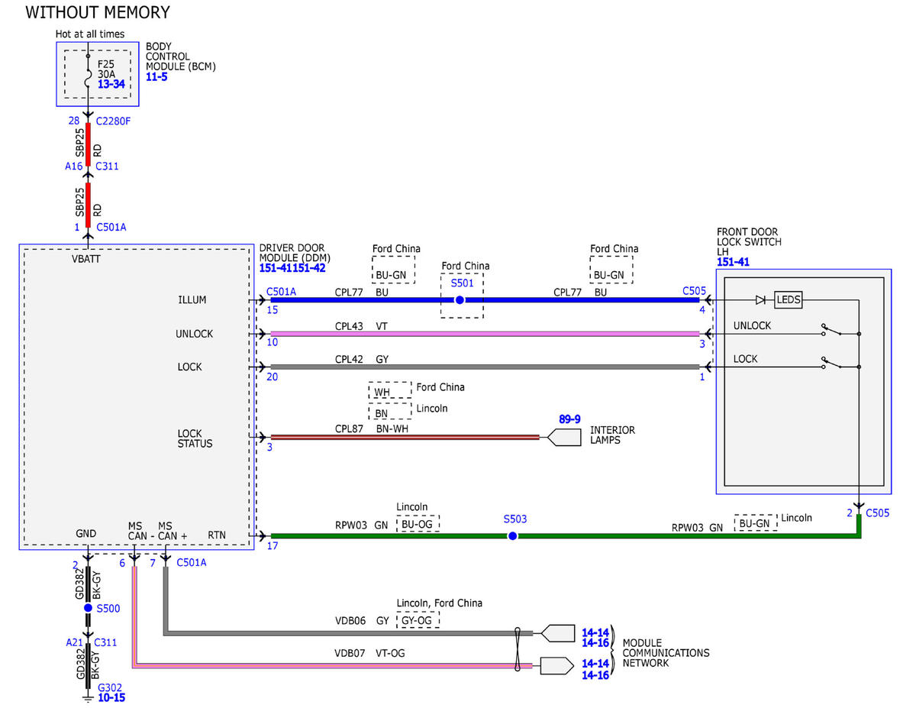916x708 pixels.
Task: Click the dark red CPL87 lock status wire
Action: coord(405,438)
